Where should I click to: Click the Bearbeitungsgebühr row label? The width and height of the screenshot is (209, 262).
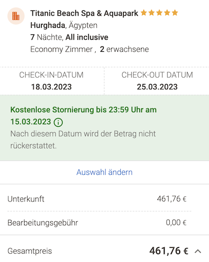pos(43,223)
